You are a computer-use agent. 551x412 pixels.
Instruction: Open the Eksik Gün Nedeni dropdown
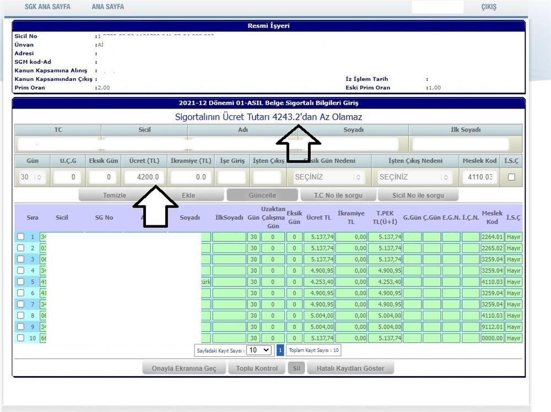click(x=328, y=177)
